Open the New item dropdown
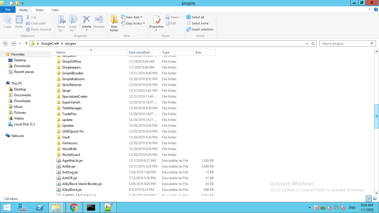This screenshot has width=379, height=213. [132, 17]
